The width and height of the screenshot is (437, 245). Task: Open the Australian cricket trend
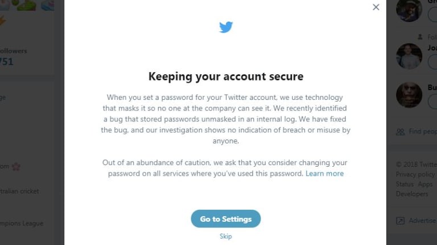click(19, 191)
